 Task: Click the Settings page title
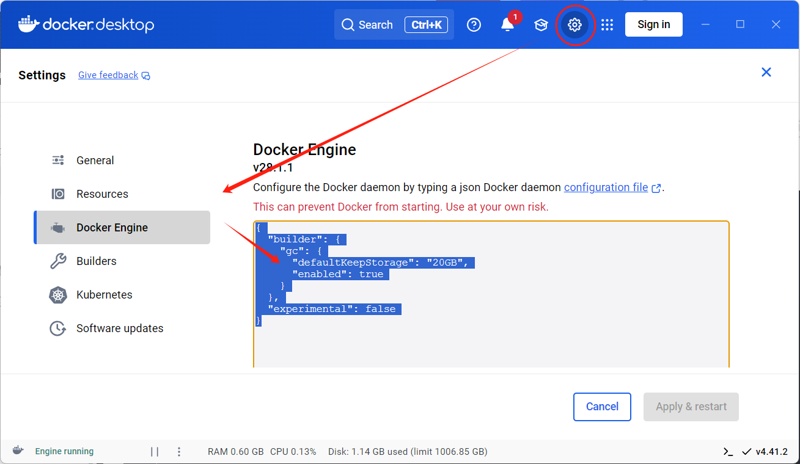pyautogui.click(x=42, y=75)
